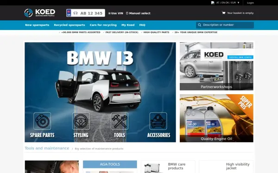278x173 pixels.
Task: Click the STYLING banner label
Action: coord(81,135)
